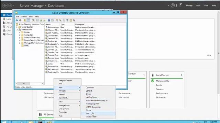Screen dimensions: 220x123
Task: Open the notifications flag in Server Manager
Action: coord(181,5)
